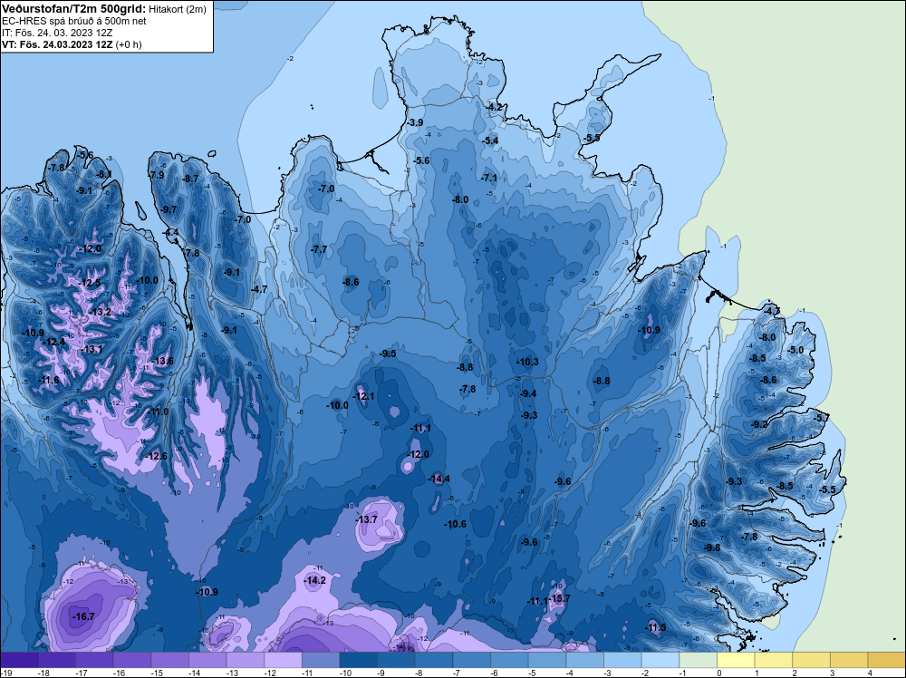The height and width of the screenshot is (678, 906).
Task: Click the -9.4 temperature value
Action: tap(528, 393)
